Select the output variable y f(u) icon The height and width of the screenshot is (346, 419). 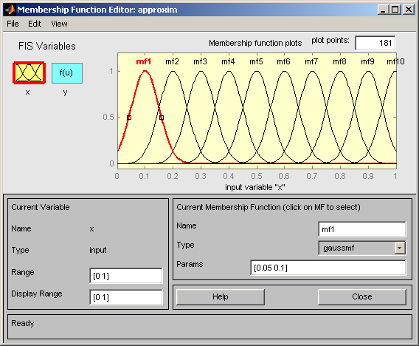67,73
